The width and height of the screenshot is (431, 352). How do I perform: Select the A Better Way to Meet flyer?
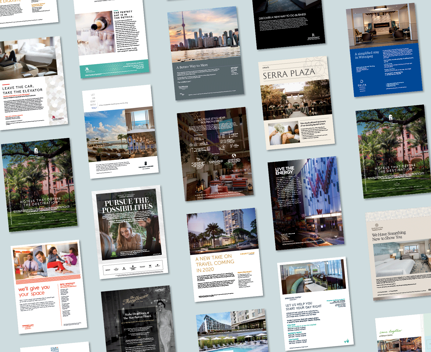click(x=206, y=53)
